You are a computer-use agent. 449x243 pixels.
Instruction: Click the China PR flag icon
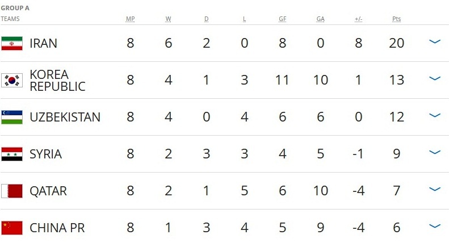(x=11, y=228)
